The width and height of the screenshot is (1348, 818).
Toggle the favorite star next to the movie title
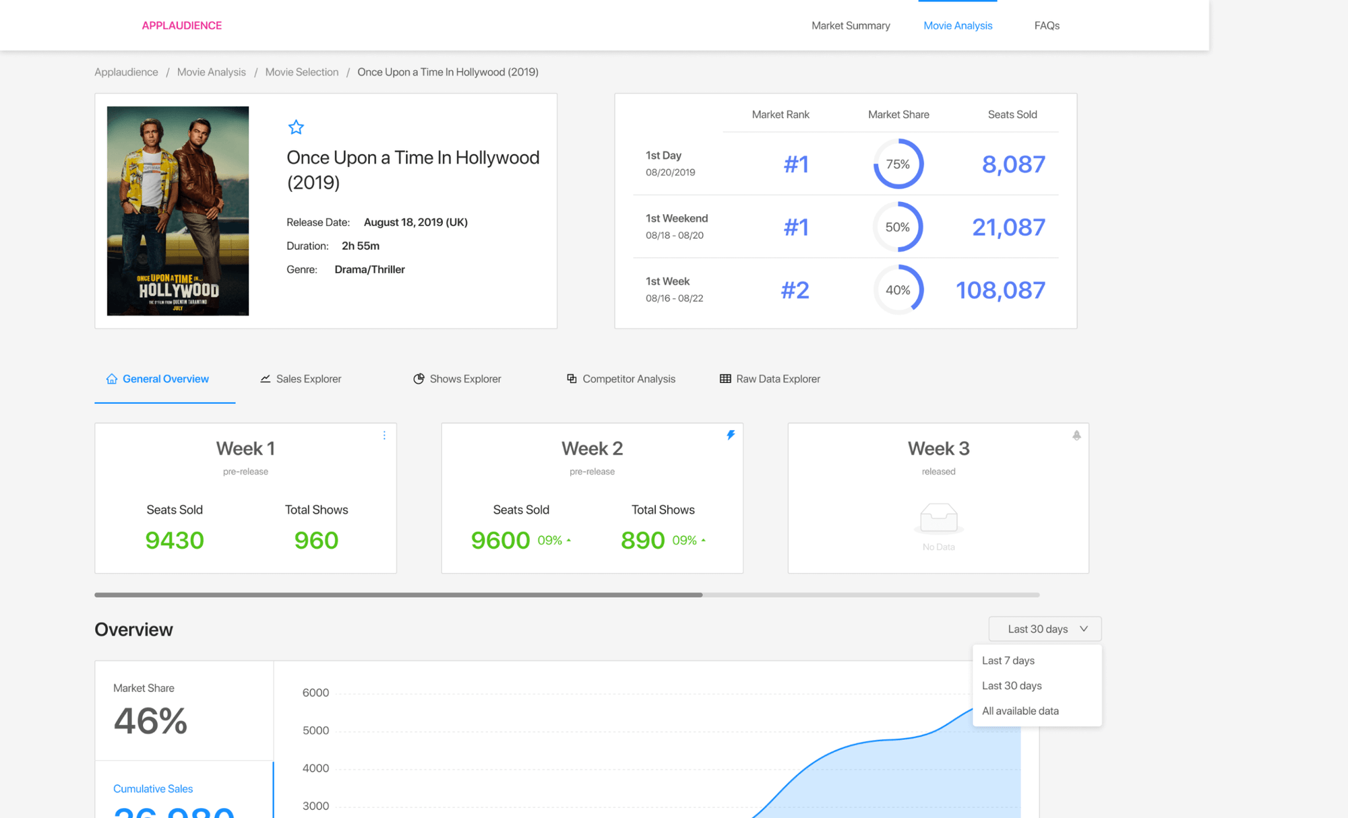click(296, 127)
